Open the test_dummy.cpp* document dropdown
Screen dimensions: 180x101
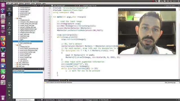click(64, 6)
